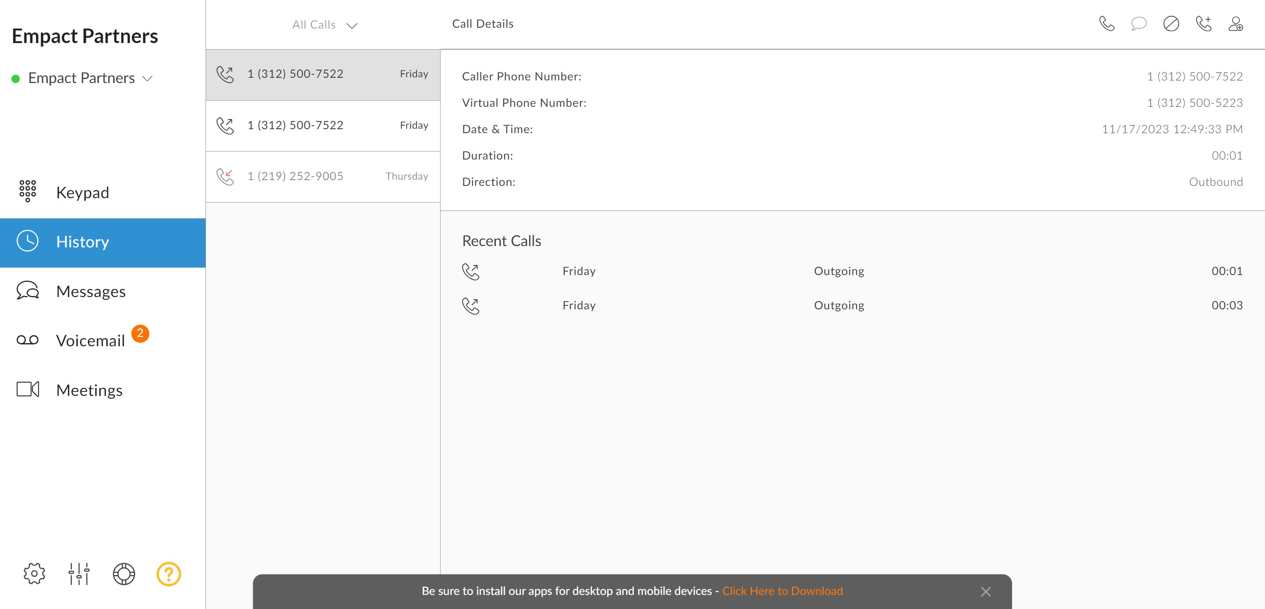
Task: Open the yellow help question mark icon
Action: click(168, 573)
